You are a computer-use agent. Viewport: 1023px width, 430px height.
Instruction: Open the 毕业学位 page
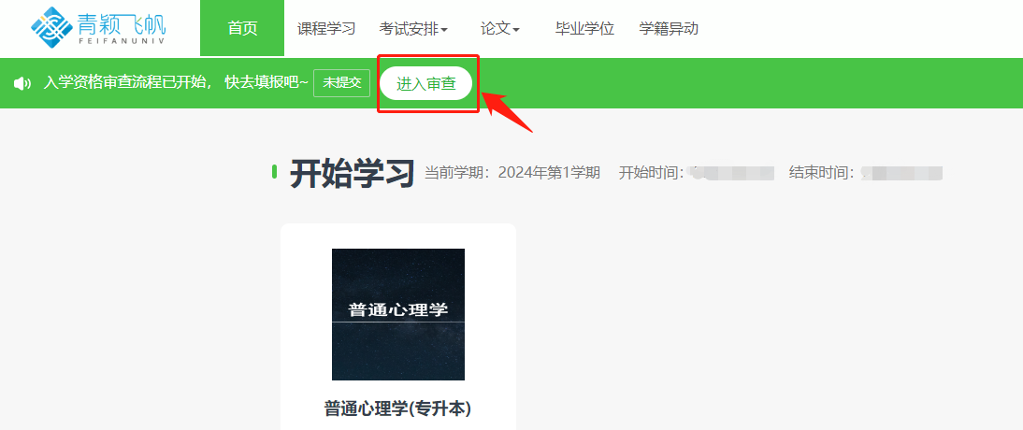584,29
